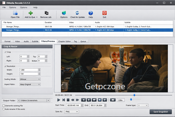Viewport: 175px width, 117px height.
Task: Start preview with the Play button
Action: [59, 100]
